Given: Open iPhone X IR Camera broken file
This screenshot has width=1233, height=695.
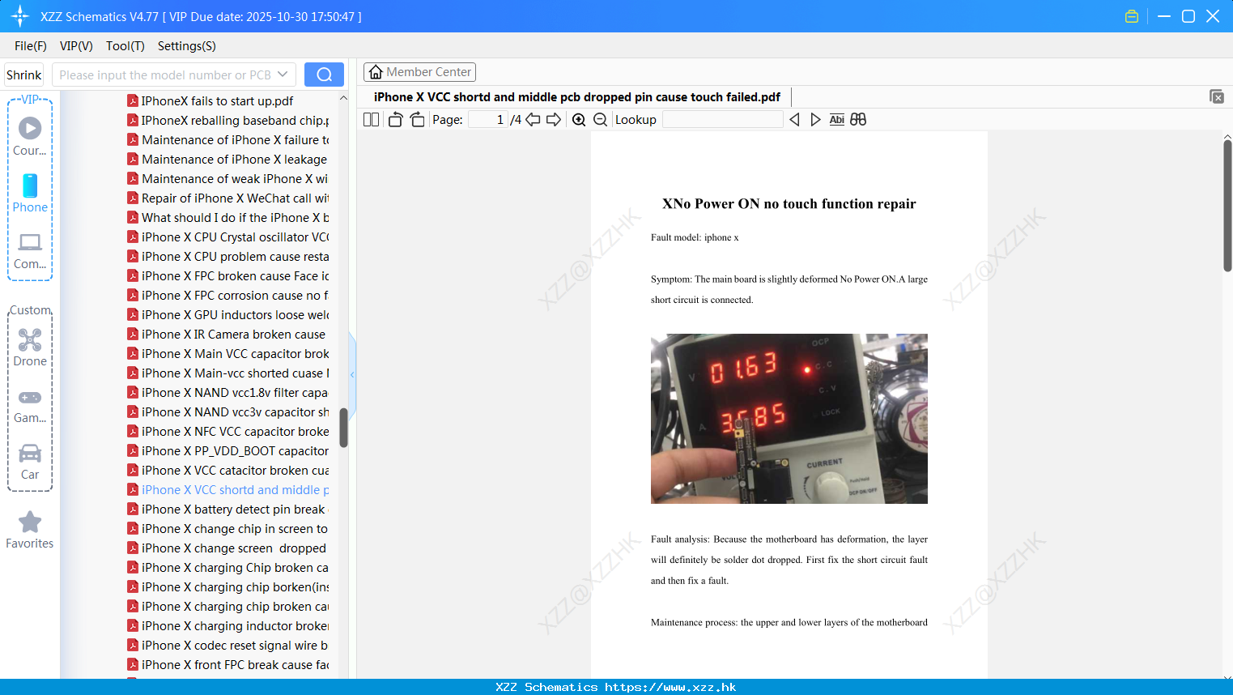Looking at the screenshot, I should 227,335.
